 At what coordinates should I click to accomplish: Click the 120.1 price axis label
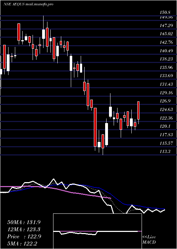coord(165,126)
